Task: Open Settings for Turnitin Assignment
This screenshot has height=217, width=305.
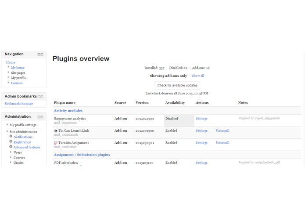Action: pos(201,143)
